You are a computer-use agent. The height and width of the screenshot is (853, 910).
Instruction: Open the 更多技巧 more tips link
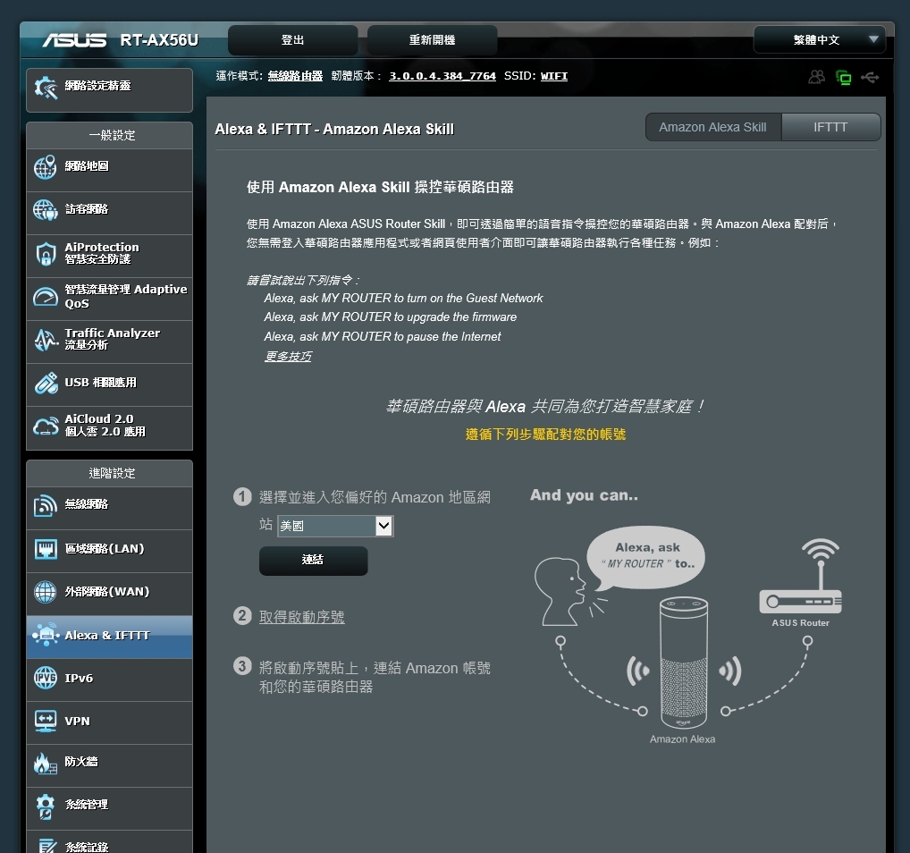tap(288, 356)
